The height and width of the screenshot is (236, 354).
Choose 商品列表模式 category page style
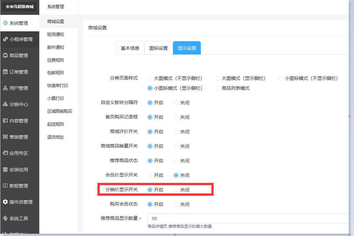[218, 88]
